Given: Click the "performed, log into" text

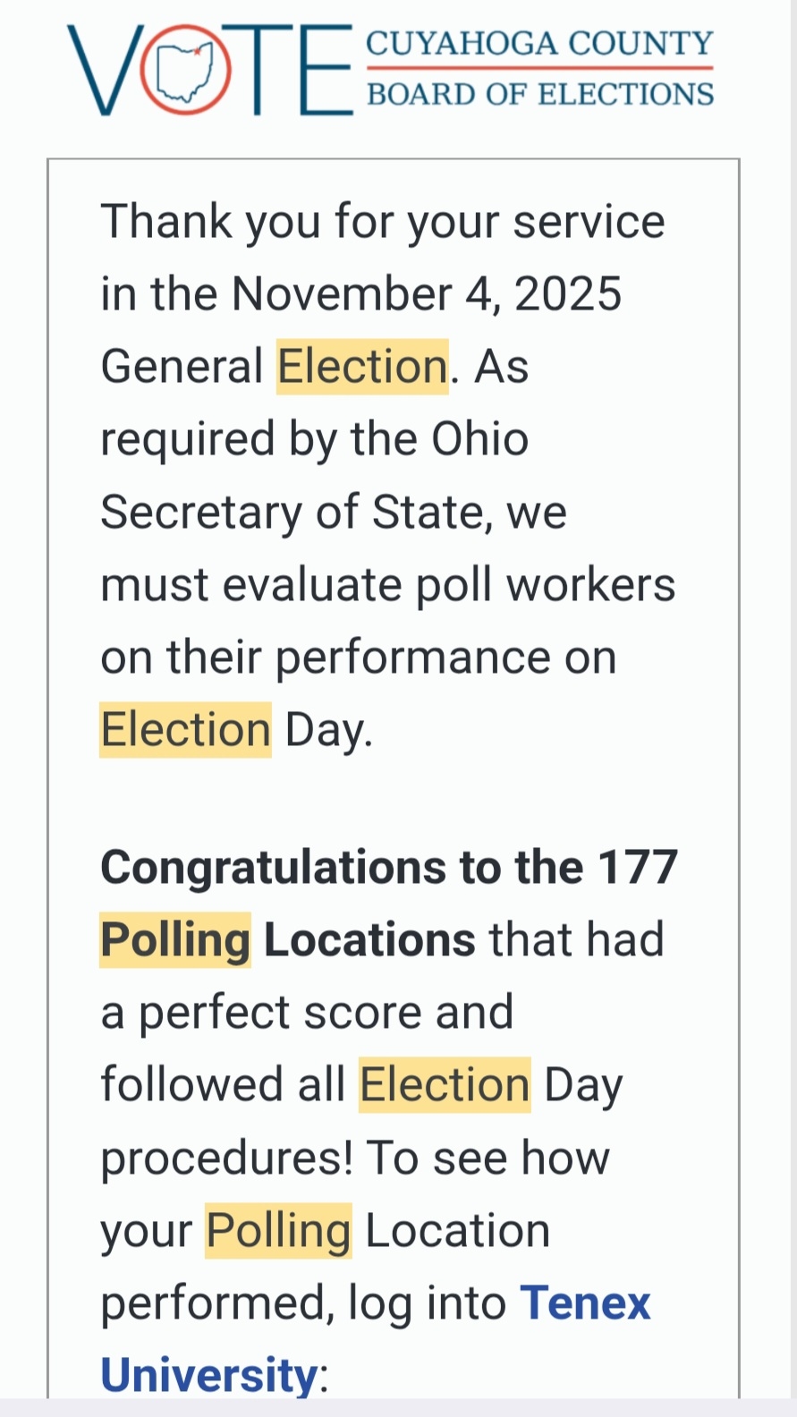Looking at the screenshot, I should [x=303, y=1303].
